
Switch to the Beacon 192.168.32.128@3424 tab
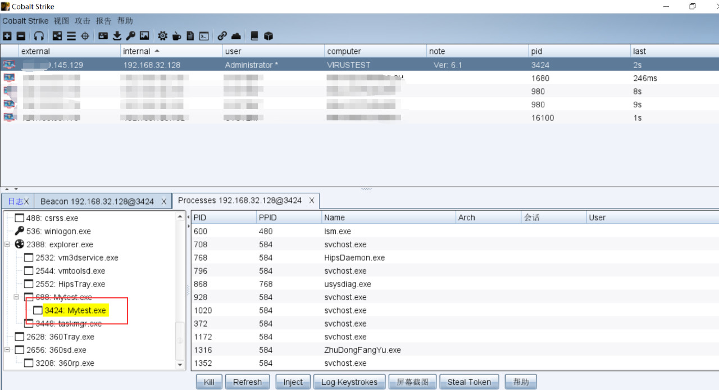pos(97,201)
